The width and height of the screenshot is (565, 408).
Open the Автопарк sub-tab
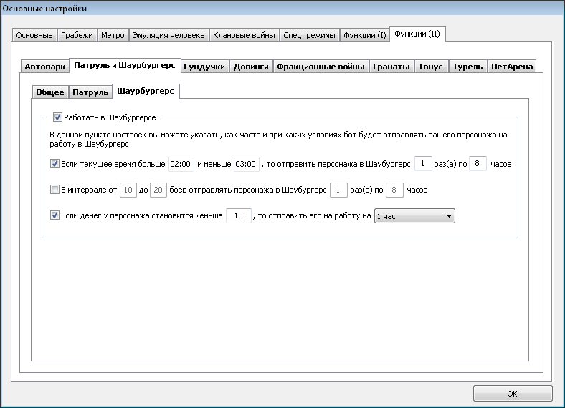click(x=45, y=67)
